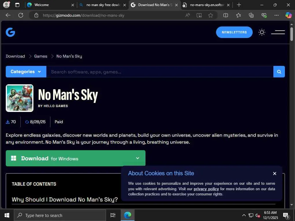Follow the Download breadcrumb link
The width and height of the screenshot is (295, 221).
[x=15, y=56]
